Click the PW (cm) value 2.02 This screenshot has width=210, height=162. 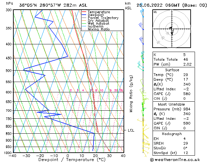(x=187, y=64)
